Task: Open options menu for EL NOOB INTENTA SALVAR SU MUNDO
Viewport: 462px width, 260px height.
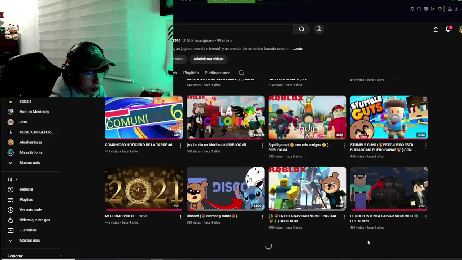Action: 426,217
